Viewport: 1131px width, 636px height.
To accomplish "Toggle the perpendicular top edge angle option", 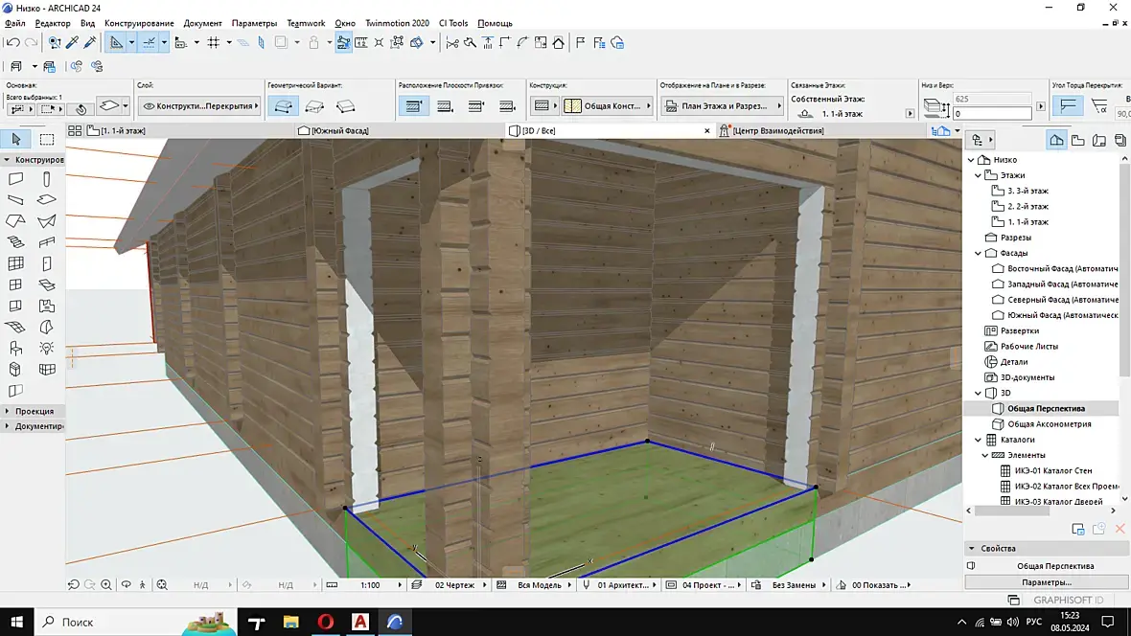I will pyautogui.click(x=1071, y=105).
